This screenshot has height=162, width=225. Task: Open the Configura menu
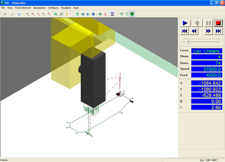53,8
